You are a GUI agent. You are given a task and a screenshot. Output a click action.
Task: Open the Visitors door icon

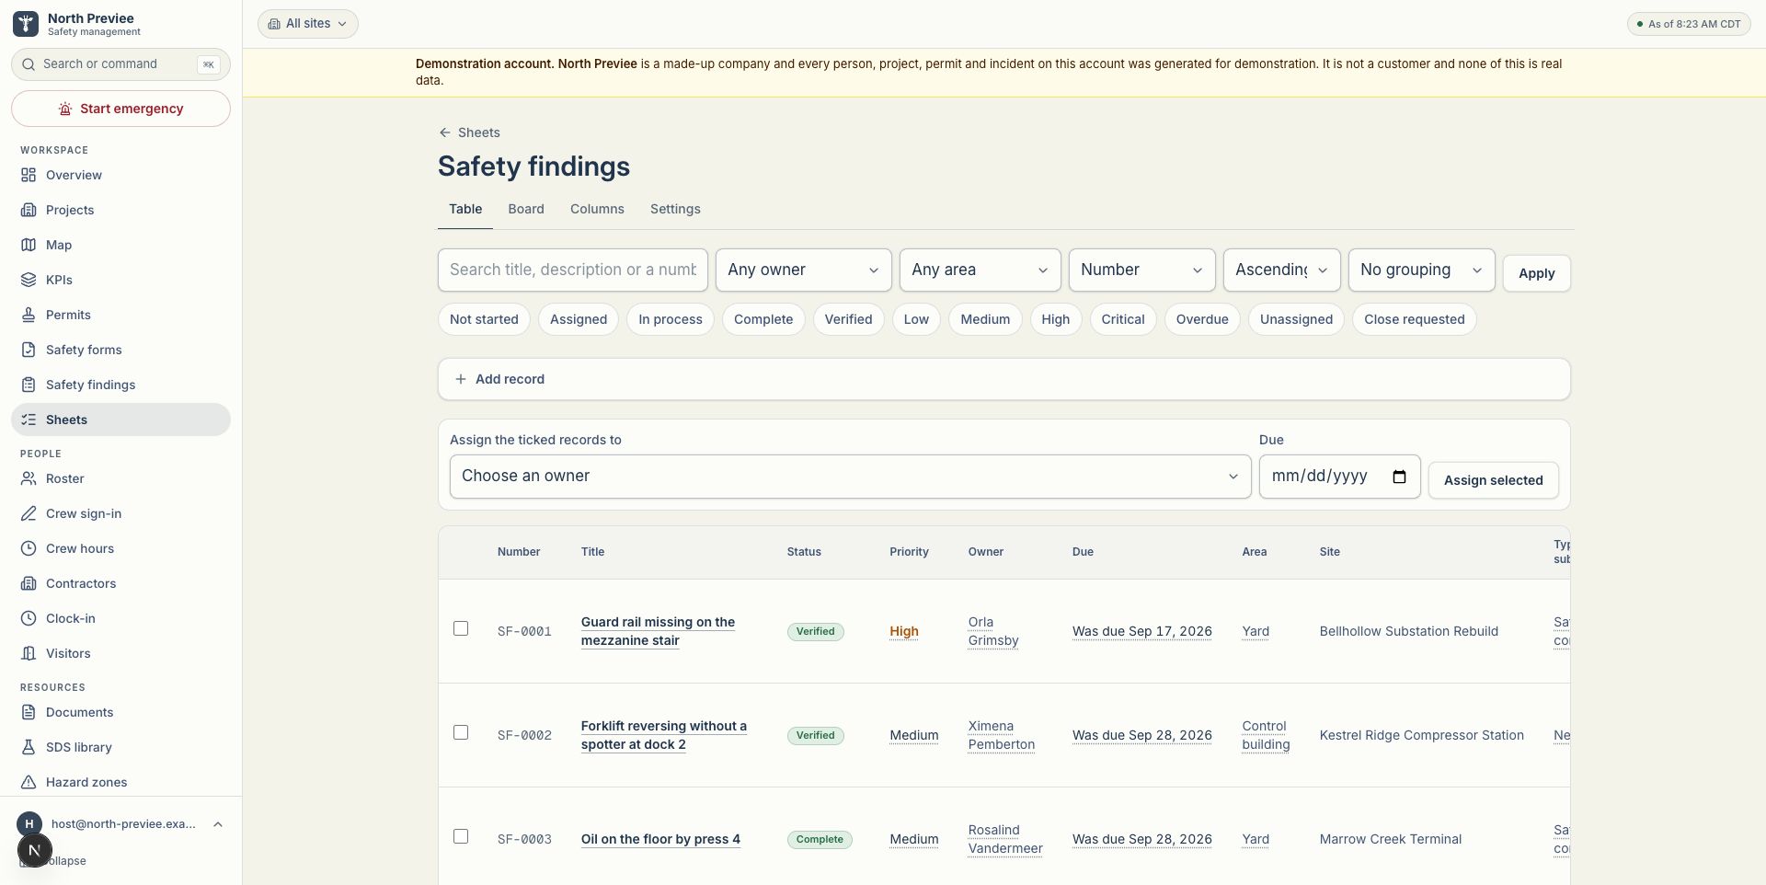(29, 653)
